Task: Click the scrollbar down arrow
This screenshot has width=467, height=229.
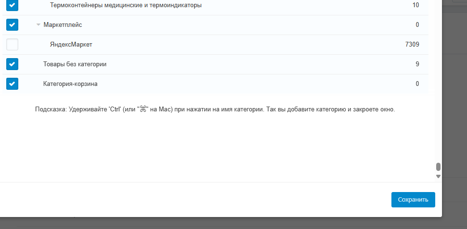Action: (438, 176)
